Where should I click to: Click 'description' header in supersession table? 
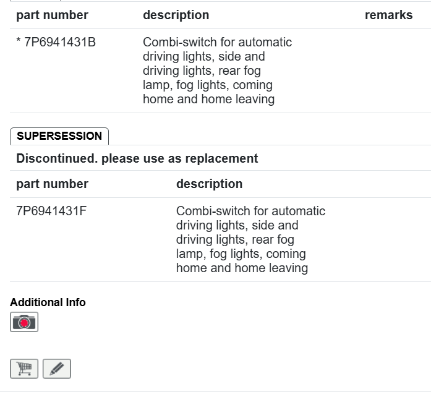click(209, 184)
